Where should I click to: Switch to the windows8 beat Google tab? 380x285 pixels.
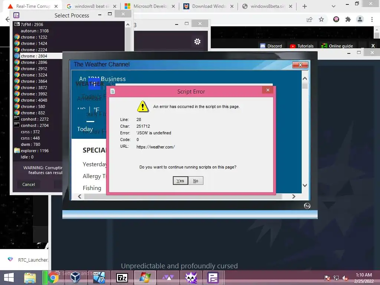(92, 6)
